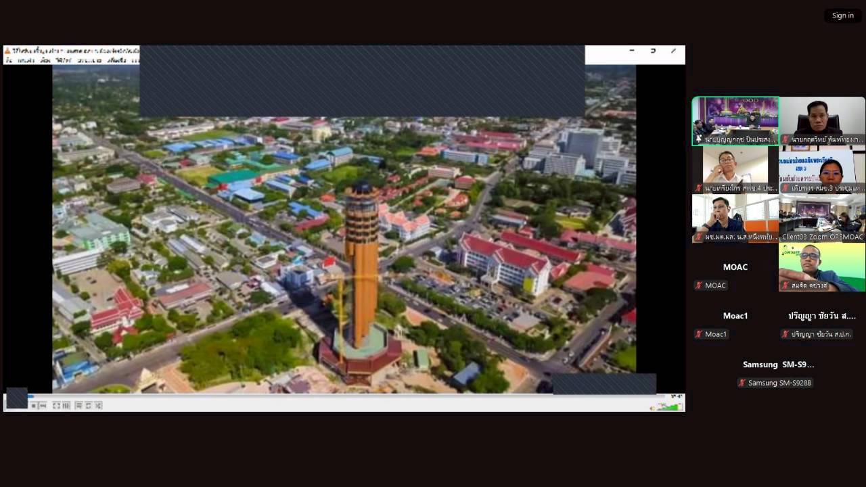The width and height of the screenshot is (866, 487).
Task: Open first menu in VLC menu bar
Action: pyautogui.click(x=9, y=60)
